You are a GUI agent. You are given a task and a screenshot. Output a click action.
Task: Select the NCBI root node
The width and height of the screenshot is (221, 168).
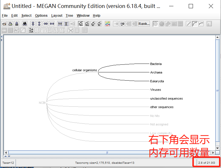coord(42,103)
